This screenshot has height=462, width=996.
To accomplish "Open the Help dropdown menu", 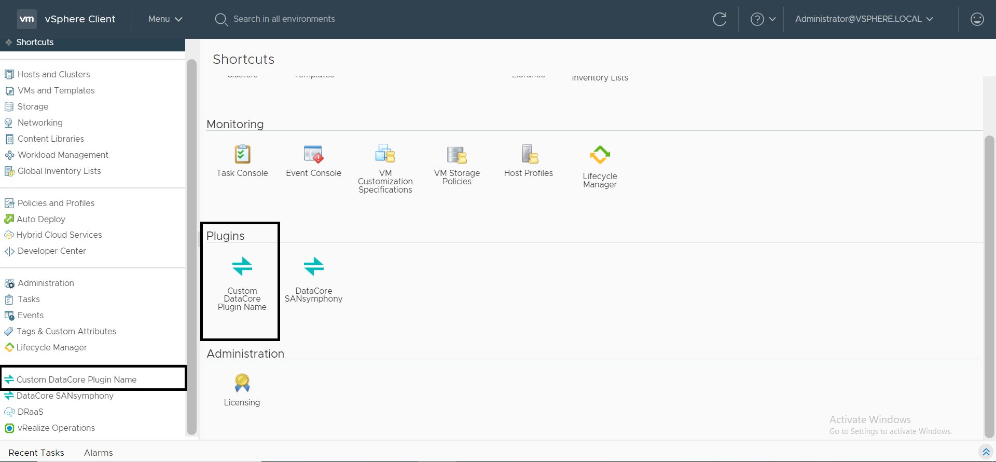I will tap(763, 19).
